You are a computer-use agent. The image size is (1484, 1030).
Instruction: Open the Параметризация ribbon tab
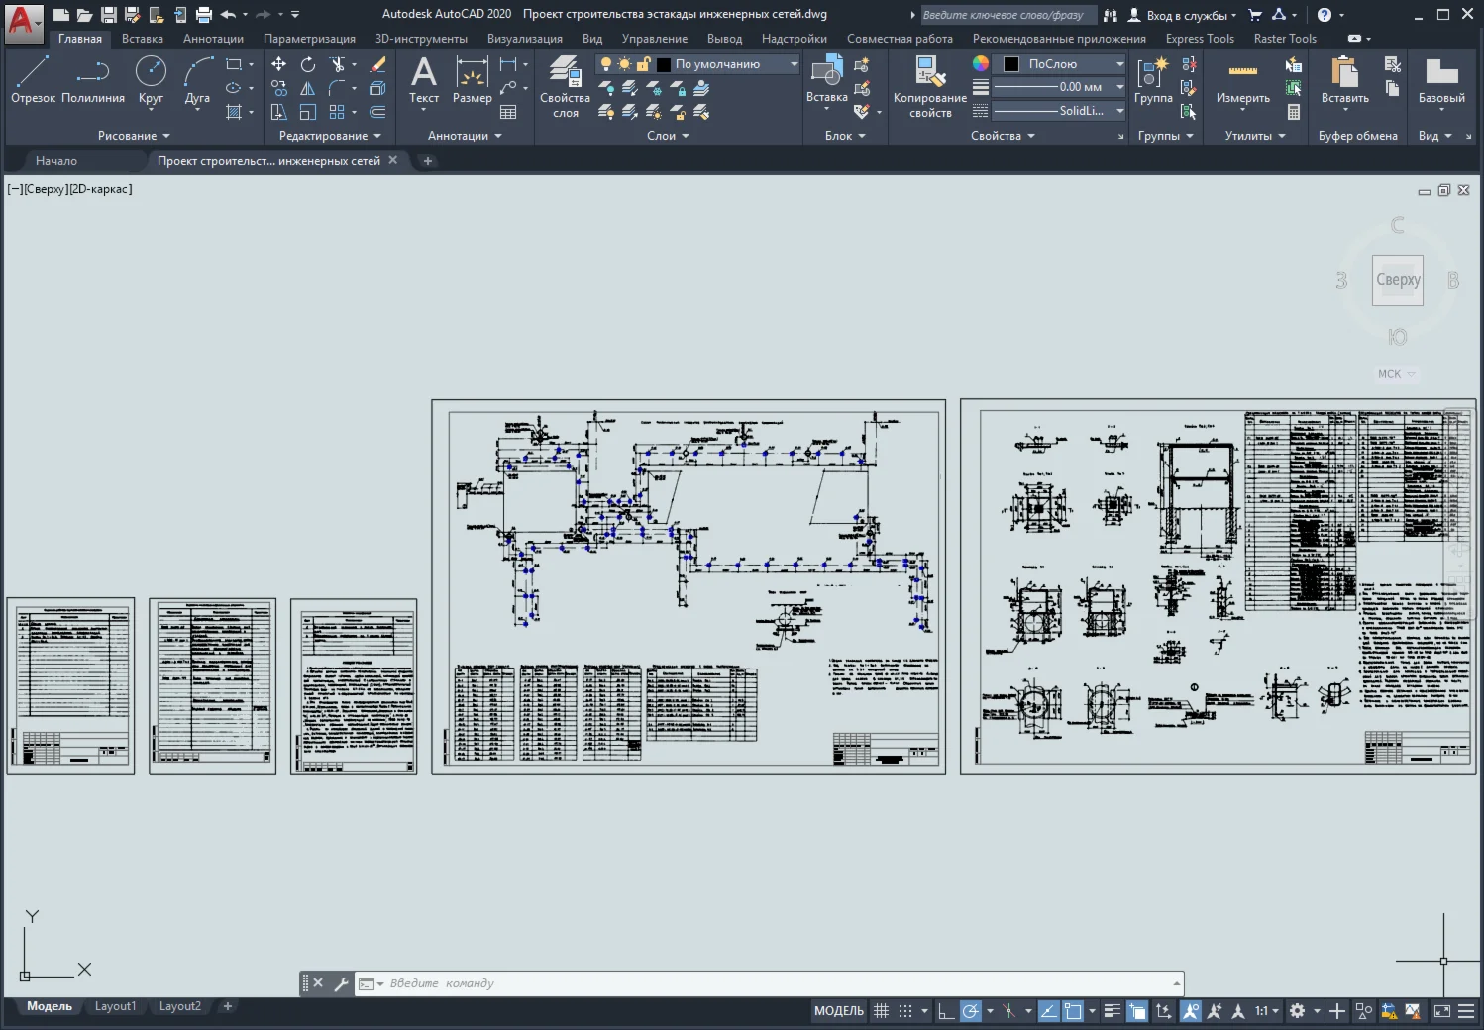309,39
